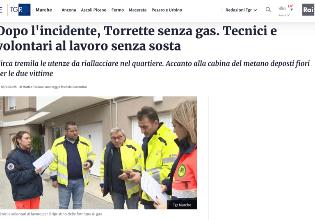The height and width of the screenshot is (220, 315).
Task: Click the 14° temperature reading
Action: [290, 6]
